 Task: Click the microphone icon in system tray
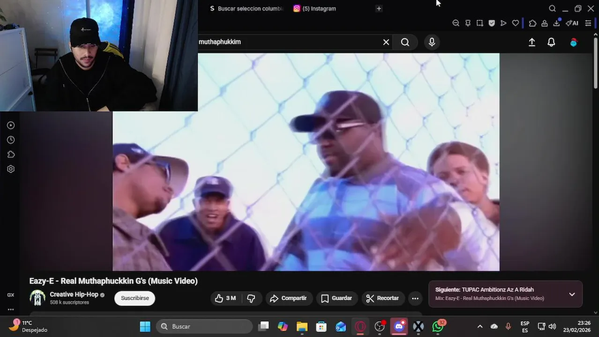coord(508,326)
